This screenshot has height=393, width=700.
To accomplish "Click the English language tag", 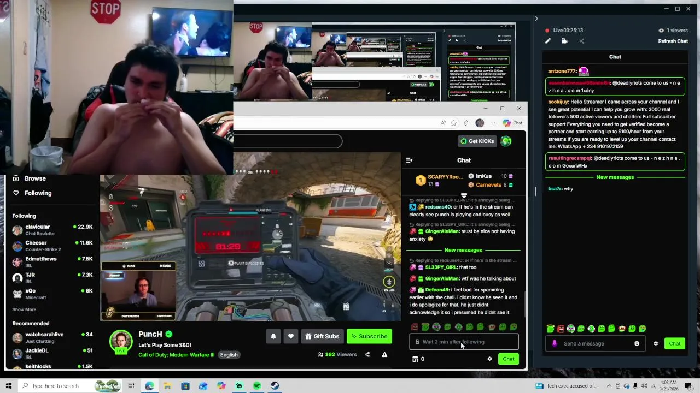I will (x=229, y=355).
